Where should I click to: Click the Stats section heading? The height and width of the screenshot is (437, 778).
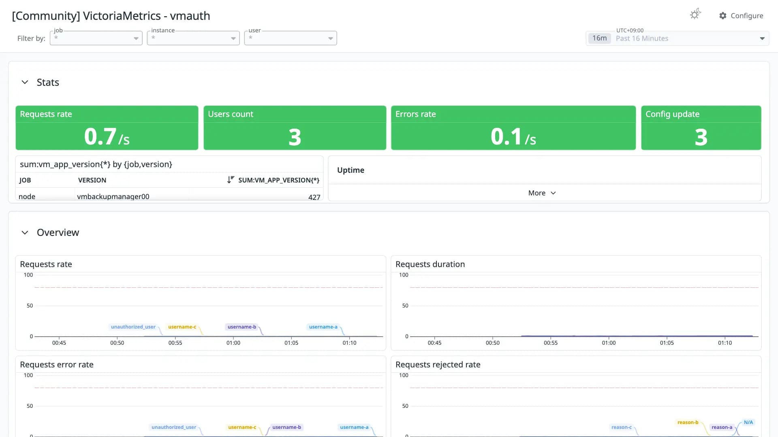tap(48, 83)
